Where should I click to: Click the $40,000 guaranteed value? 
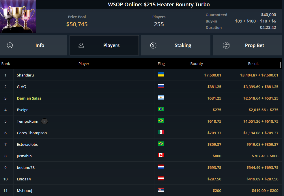pyautogui.click(x=269, y=15)
